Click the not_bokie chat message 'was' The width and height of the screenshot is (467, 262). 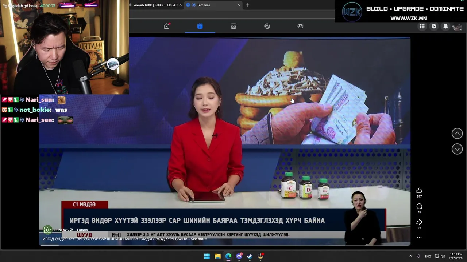tap(35, 110)
